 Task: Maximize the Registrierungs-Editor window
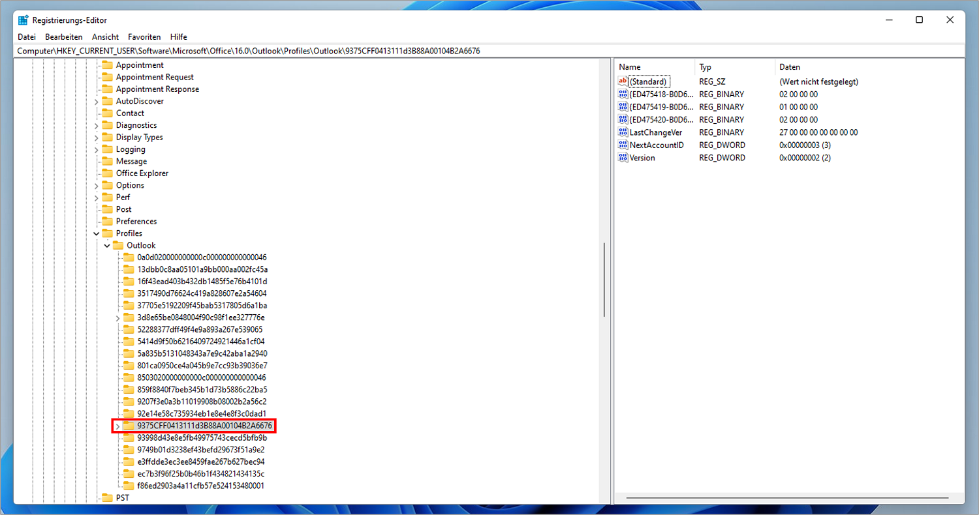[919, 20]
